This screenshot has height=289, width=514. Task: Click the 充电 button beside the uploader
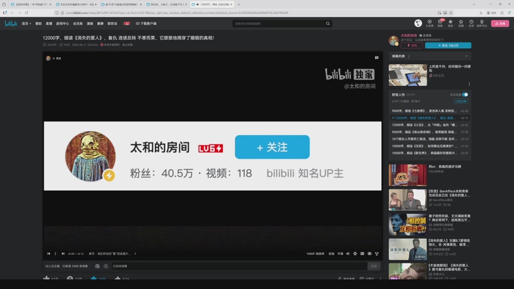pyautogui.click(x=412, y=46)
